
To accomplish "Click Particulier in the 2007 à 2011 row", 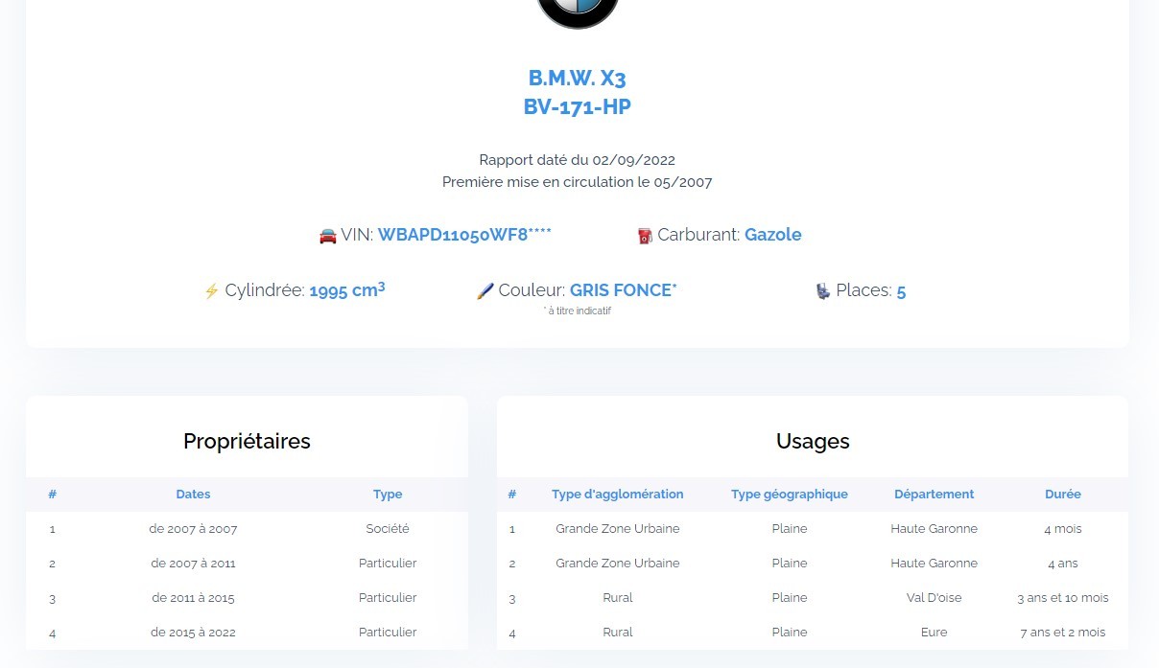I will coord(388,564).
